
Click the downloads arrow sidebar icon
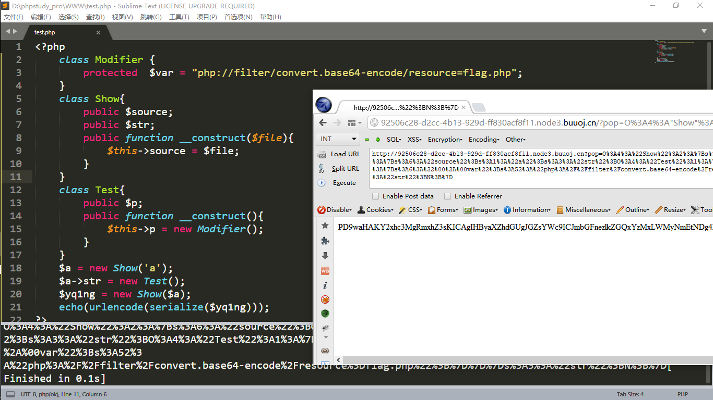click(325, 256)
